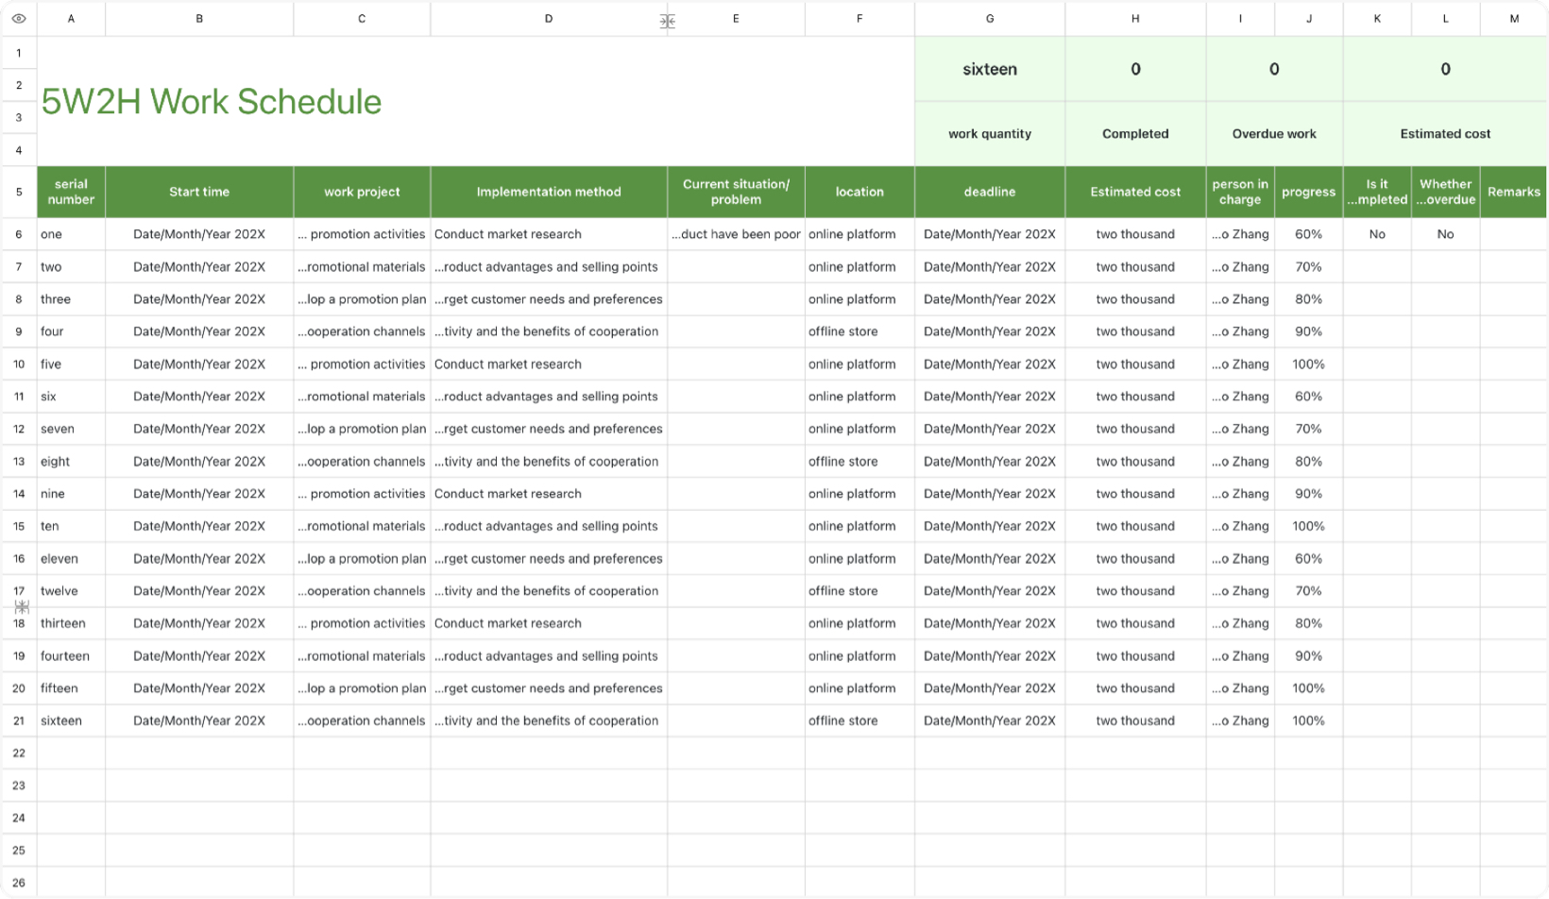Click 'Conduct market research' in row 14
1549x899 pixels.
coord(549,494)
